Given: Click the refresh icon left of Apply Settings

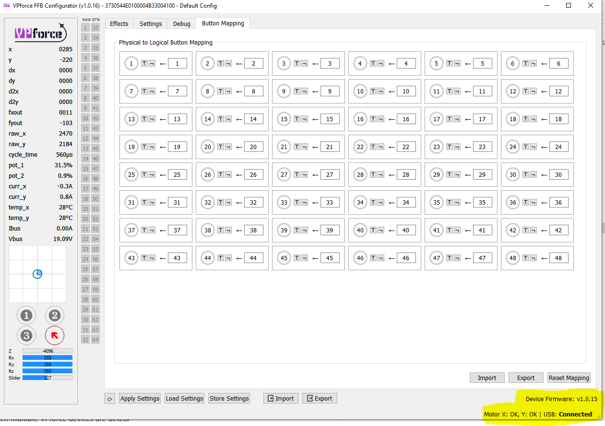Looking at the screenshot, I should click(110, 398).
